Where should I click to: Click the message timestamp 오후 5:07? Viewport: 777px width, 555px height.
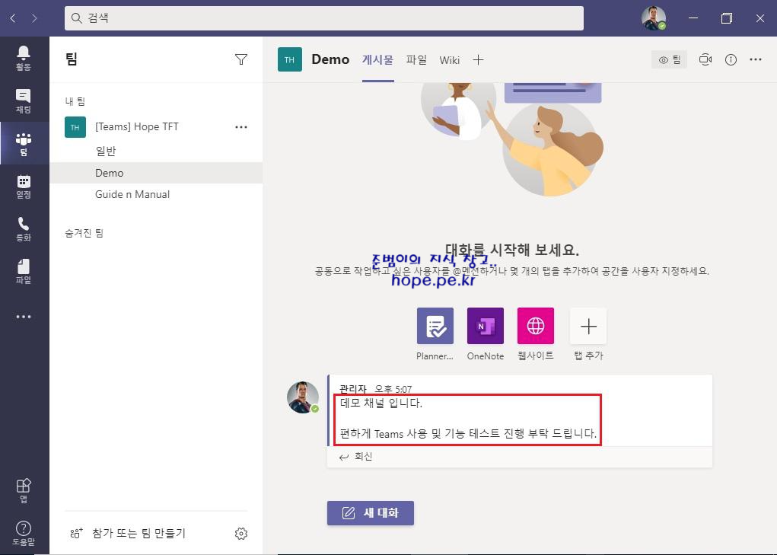coord(393,389)
